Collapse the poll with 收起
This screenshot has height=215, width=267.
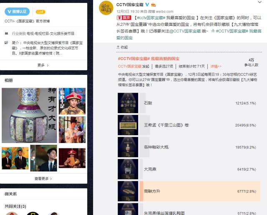coord(122,47)
